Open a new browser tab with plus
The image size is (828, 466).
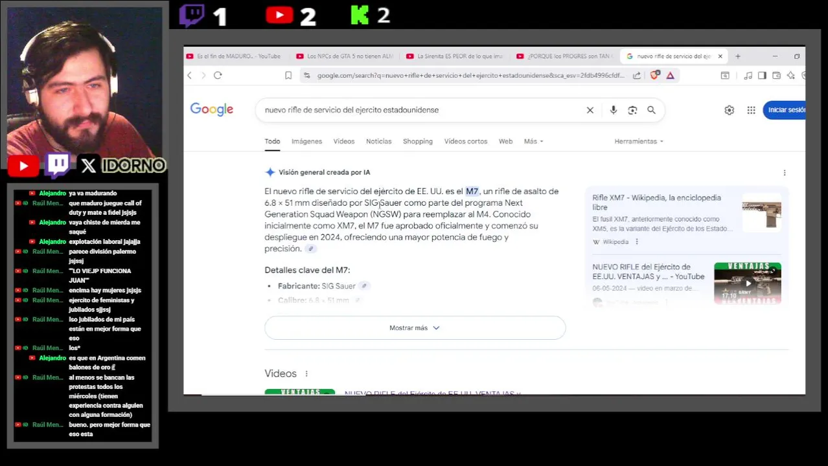click(737, 56)
